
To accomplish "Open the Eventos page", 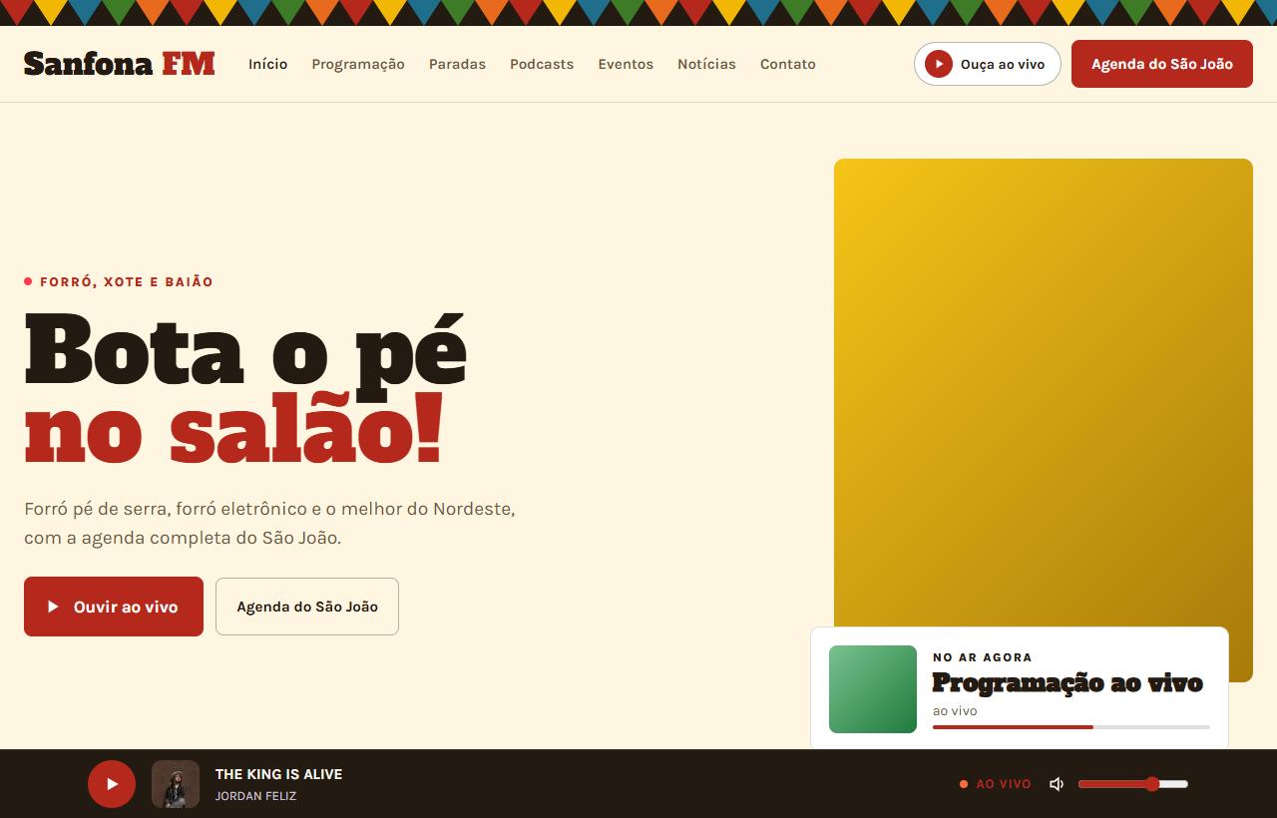I will tap(626, 64).
